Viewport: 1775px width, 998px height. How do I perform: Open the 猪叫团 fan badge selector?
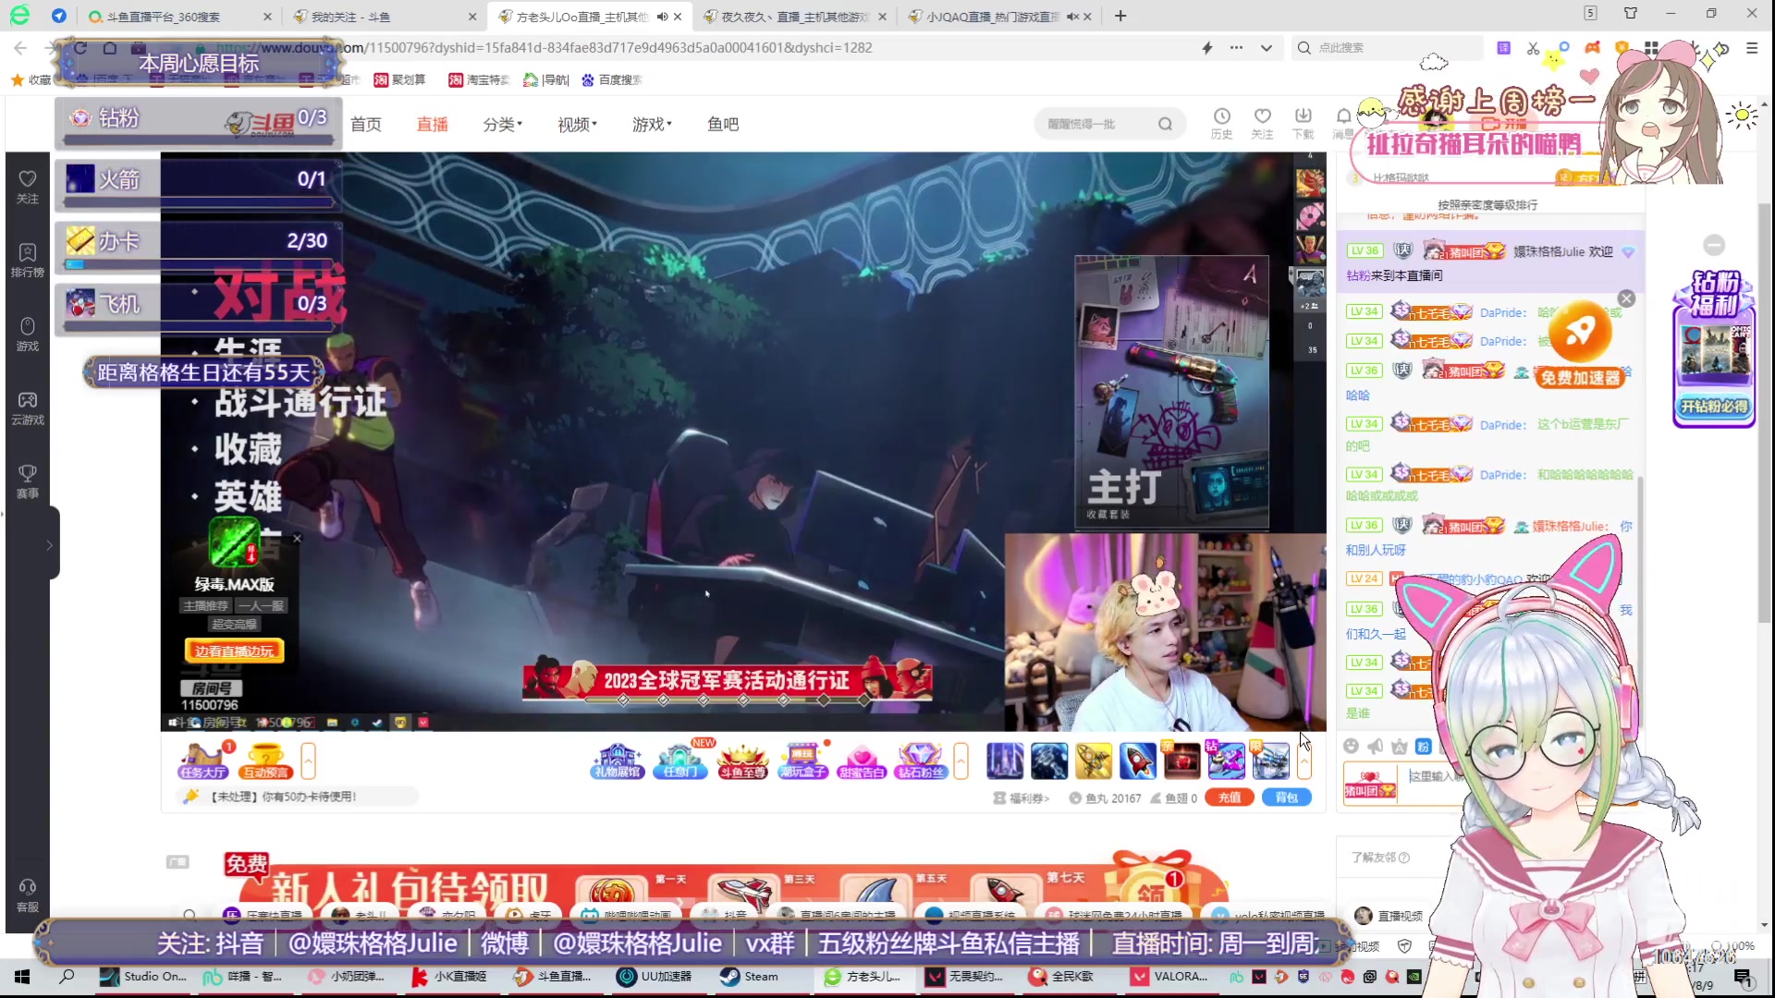[x=1370, y=784]
